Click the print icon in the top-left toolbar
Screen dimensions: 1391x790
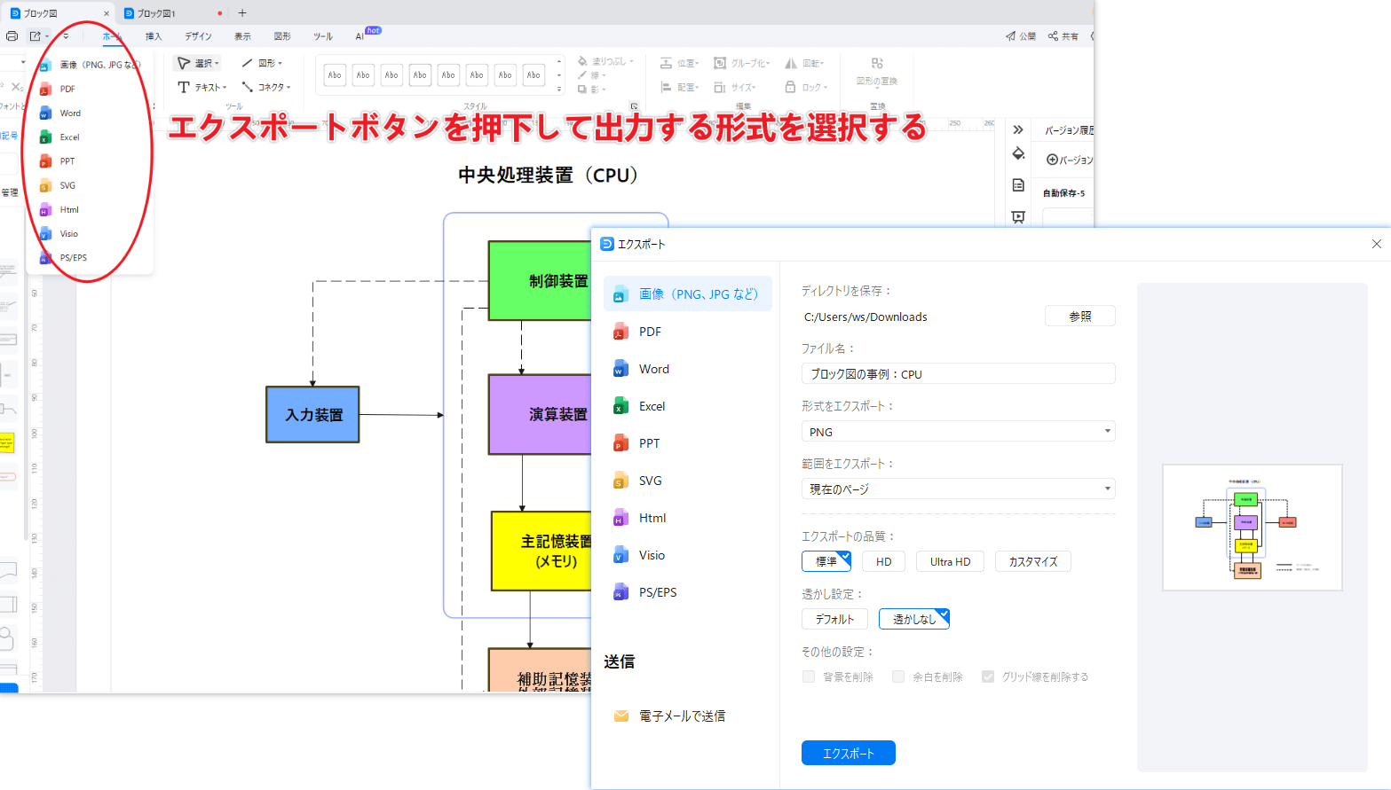coord(12,36)
